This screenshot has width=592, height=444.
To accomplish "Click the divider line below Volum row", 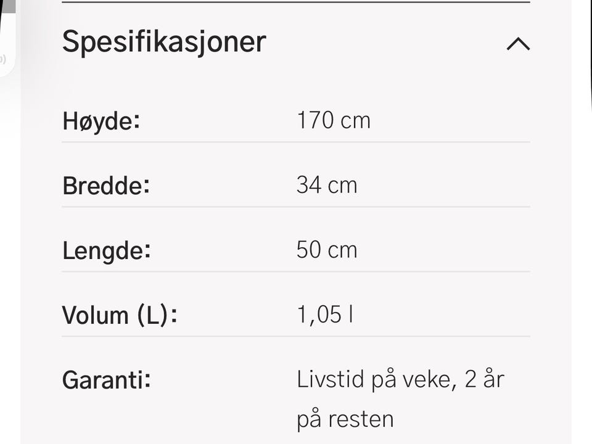I will coord(296,336).
